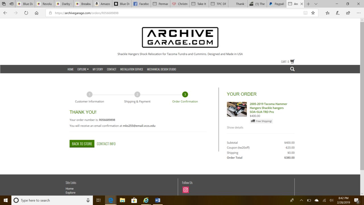
Task: Refresh the current page
Action: pyautogui.click(x=26, y=13)
